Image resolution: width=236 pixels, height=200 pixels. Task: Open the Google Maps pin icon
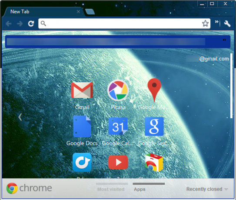tap(154, 90)
